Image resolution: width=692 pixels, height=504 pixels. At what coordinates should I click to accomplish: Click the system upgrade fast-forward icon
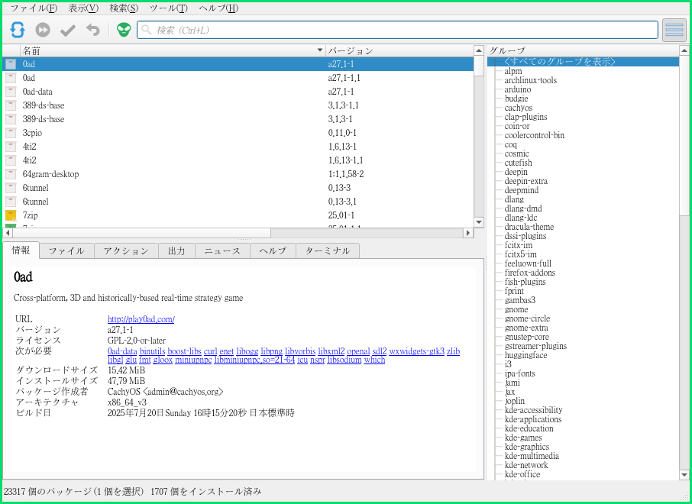click(x=43, y=30)
